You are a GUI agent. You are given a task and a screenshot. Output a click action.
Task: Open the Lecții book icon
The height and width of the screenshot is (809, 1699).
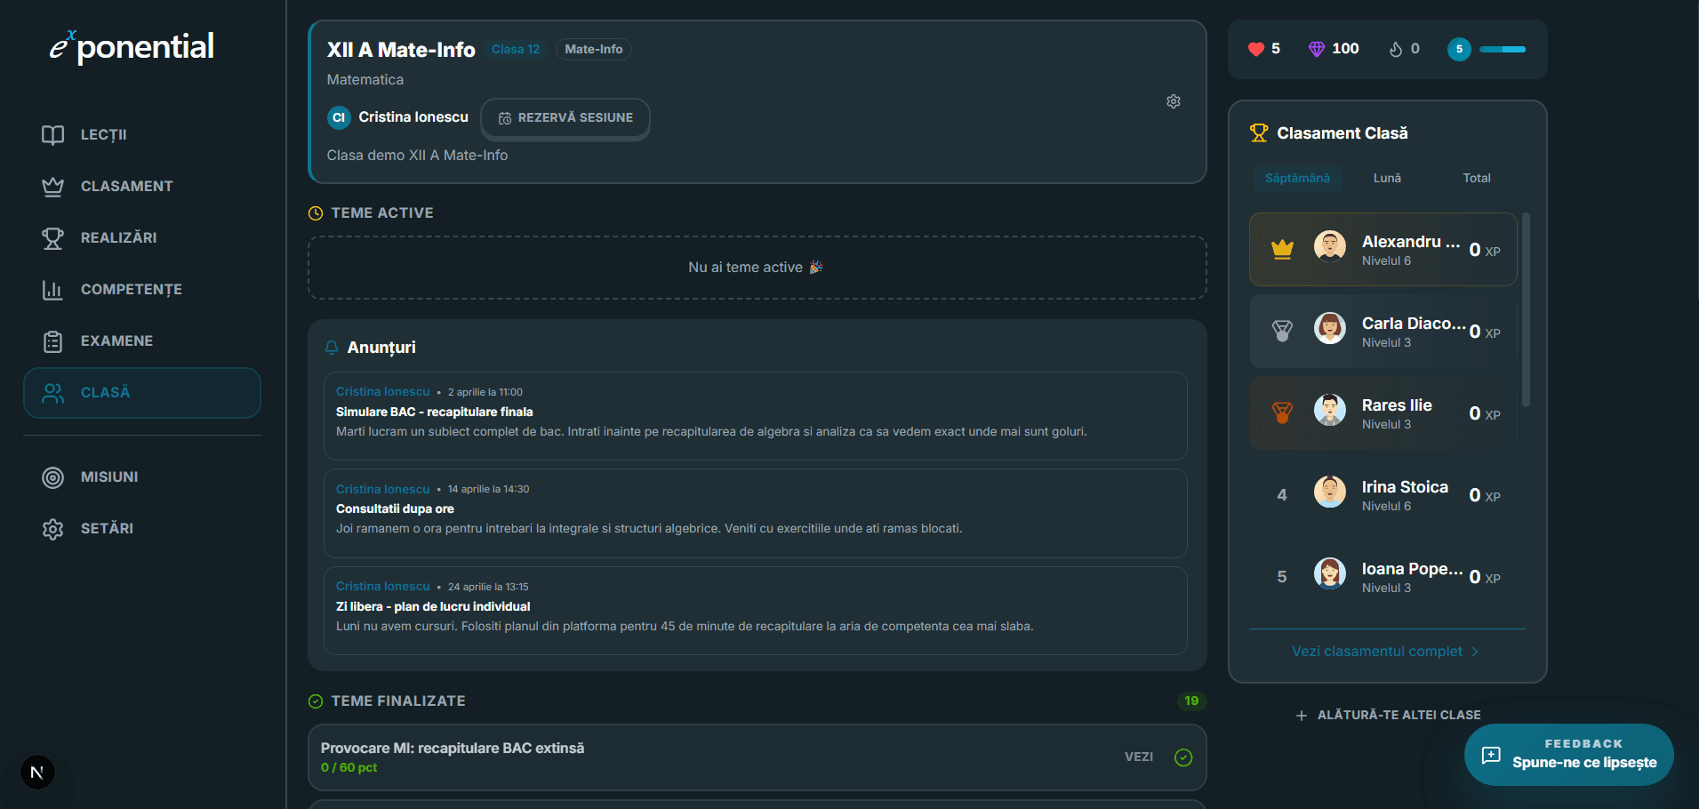pos(53,135)
